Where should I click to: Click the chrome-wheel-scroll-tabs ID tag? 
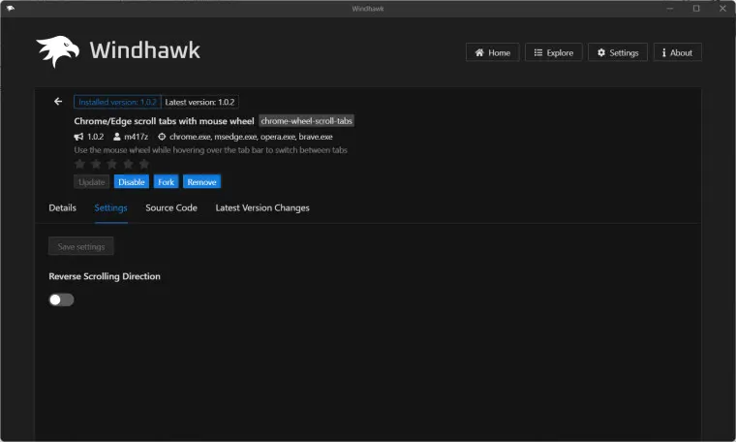307,121
